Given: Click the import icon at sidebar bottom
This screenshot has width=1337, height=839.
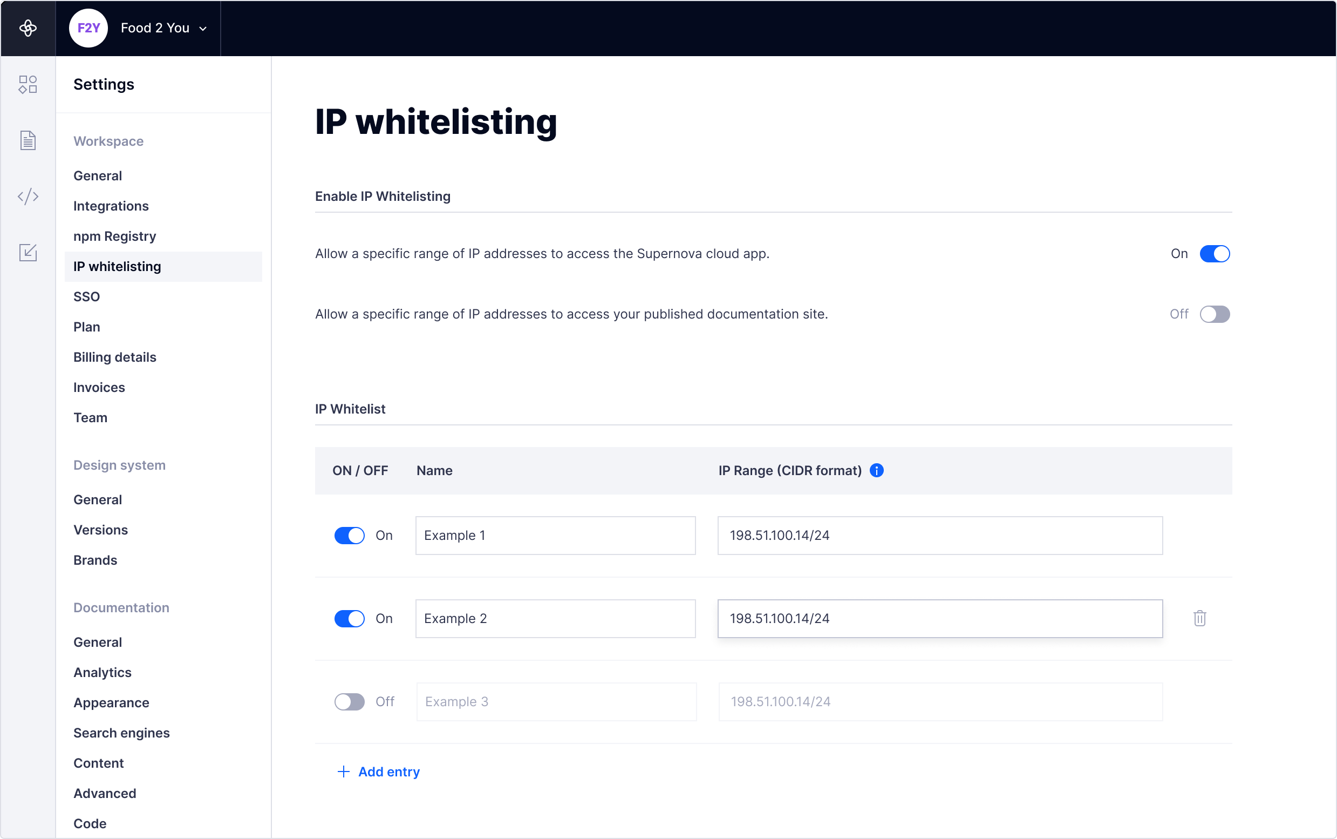Looking at the screenshot, I should (x=28, y=253).
